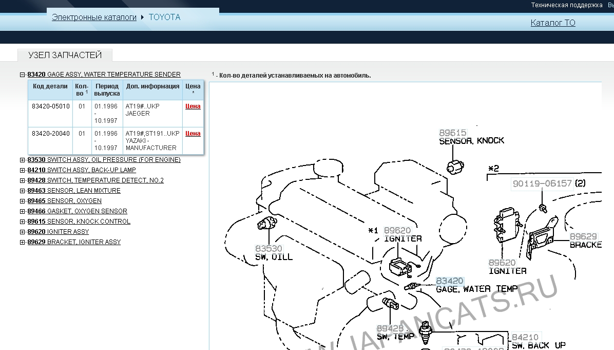
Task: Expand the 89466 Gasket Oxygen Sensor node
Action: [x=23, y=211]
